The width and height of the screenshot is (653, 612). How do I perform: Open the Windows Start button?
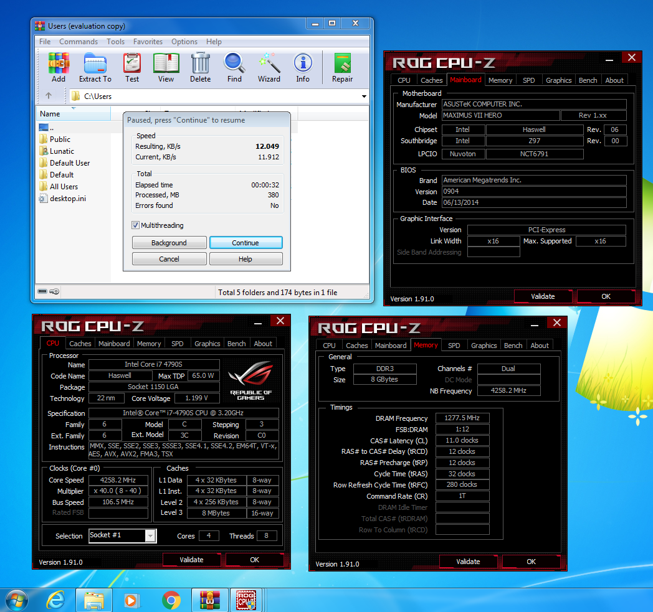click(x=17, y=600)
